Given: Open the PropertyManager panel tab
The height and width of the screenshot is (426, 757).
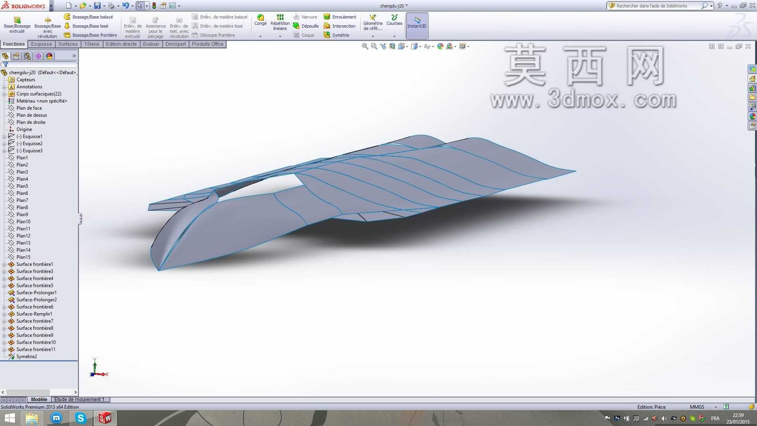Looking at the screenshot, I should 16,56.
